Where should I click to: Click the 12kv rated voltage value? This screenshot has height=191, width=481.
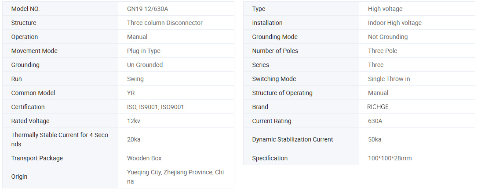[x=134, y=121]
